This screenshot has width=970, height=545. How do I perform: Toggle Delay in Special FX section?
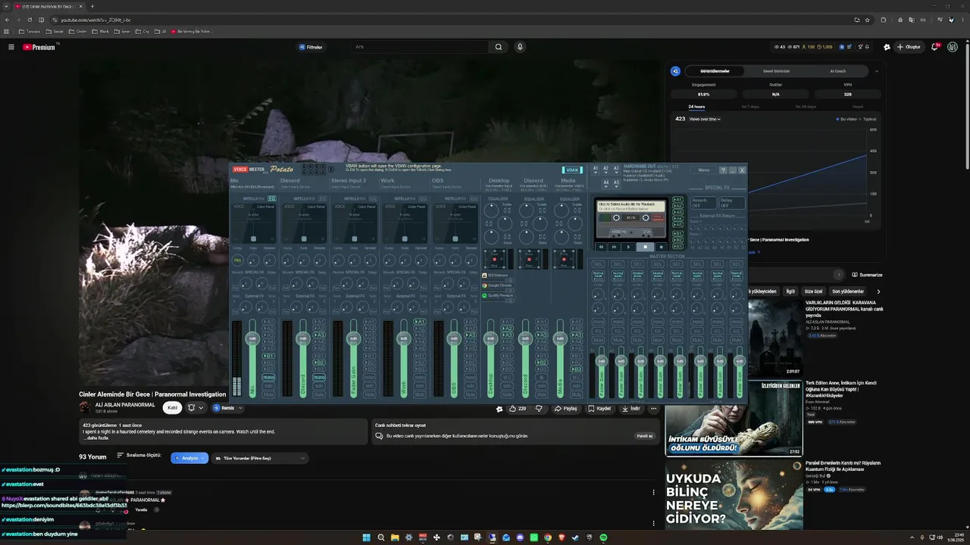point(731,203)
